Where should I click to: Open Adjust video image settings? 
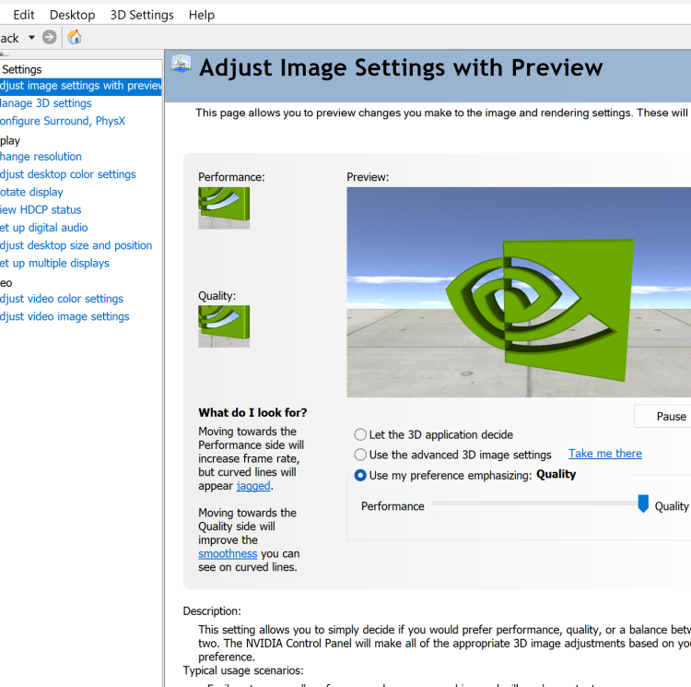click(64, 316)
